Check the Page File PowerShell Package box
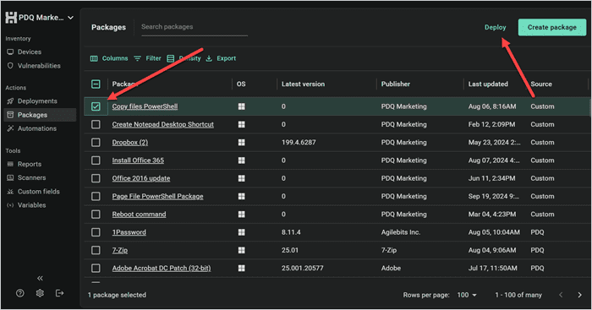Screen dimensions: 592x310 point(96,196)
